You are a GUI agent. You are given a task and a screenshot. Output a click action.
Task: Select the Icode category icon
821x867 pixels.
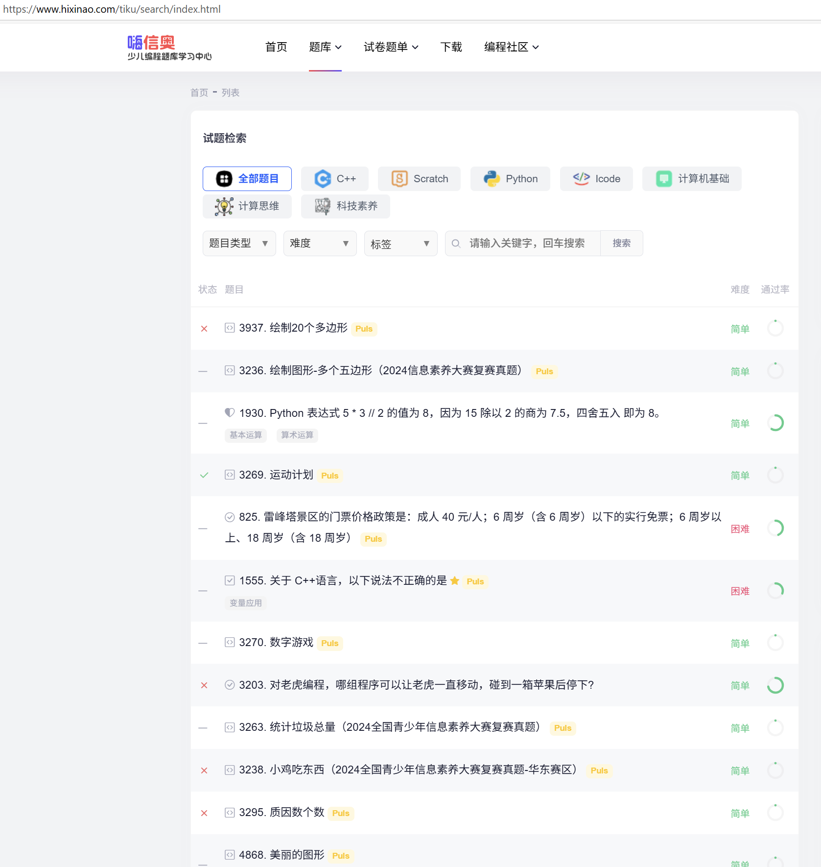point(581,179)
